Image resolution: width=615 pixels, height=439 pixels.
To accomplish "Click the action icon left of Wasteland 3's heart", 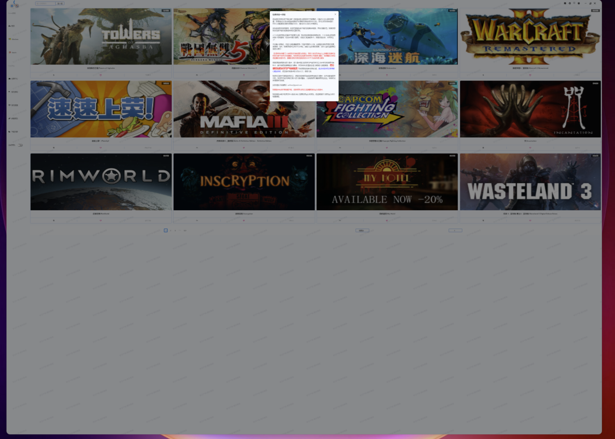I will click(483, 220).
